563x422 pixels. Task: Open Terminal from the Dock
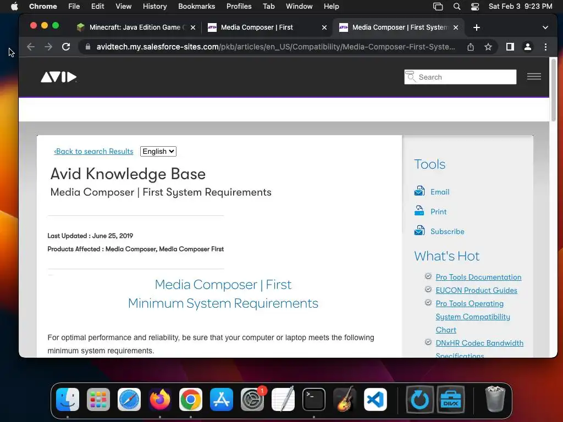pos(314,399)
